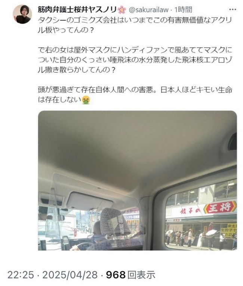243x286 pixels.
Task: Click the sun visor in the photo
Action: click(90, 202)
